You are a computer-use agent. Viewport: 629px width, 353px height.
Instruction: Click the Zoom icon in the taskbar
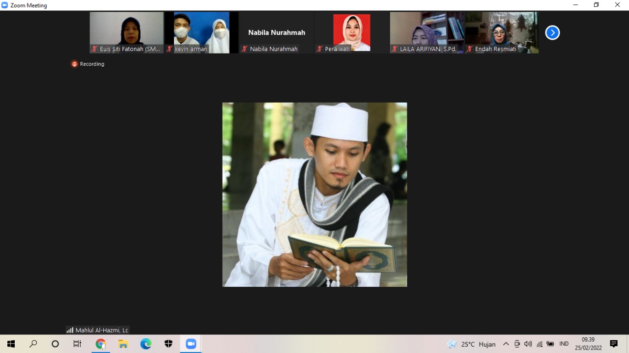coord(191,344)
